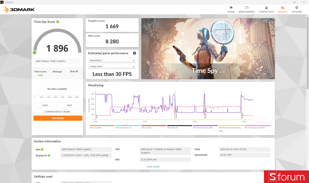The width and height of the screenshot is (309, 183).
Task: Click the GUI version v2.32.8874 s64
Action: click(x=165, y=160)
